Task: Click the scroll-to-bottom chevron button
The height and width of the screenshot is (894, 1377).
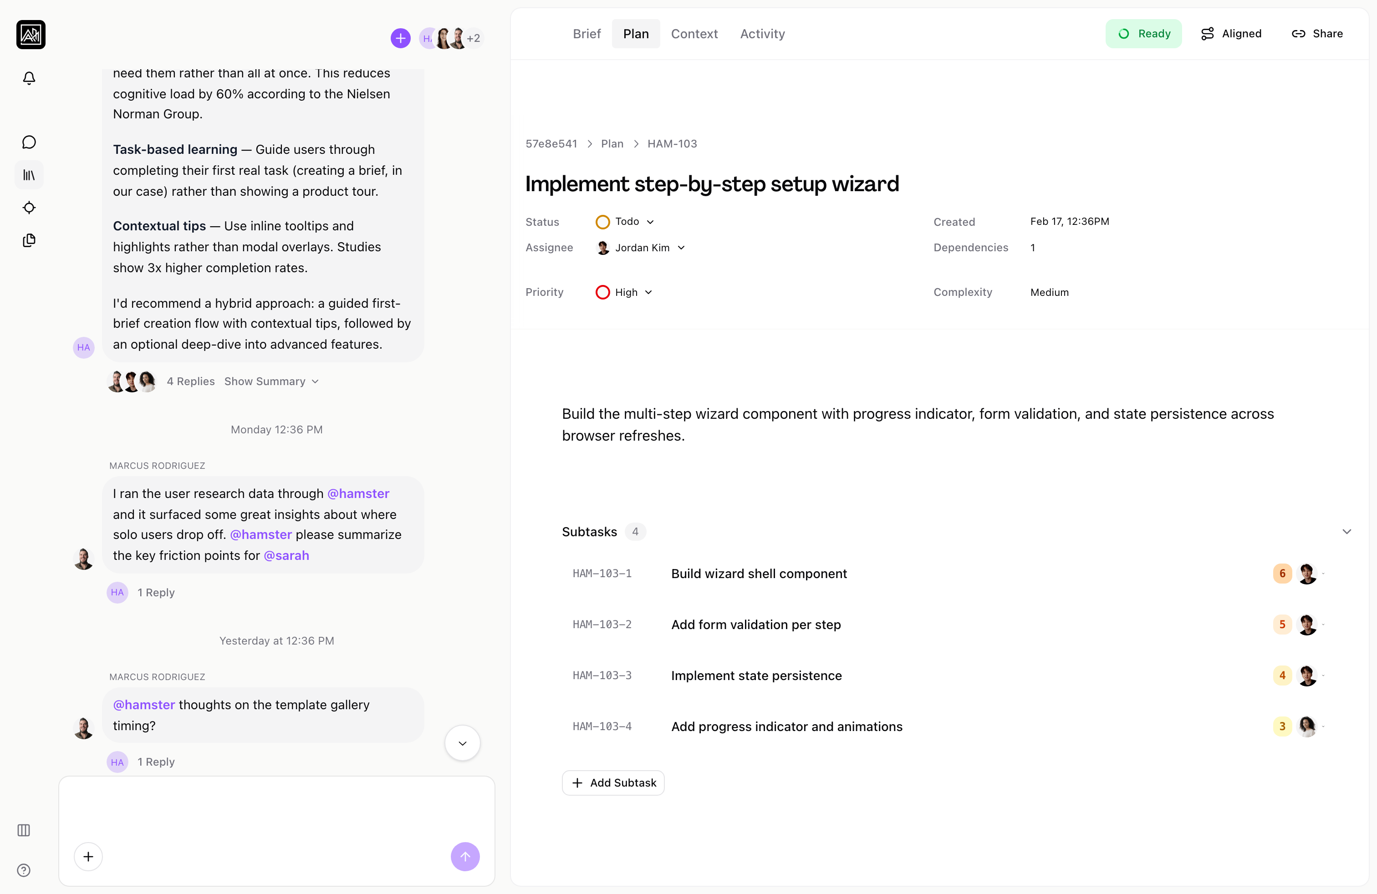Action: point(462,743)
